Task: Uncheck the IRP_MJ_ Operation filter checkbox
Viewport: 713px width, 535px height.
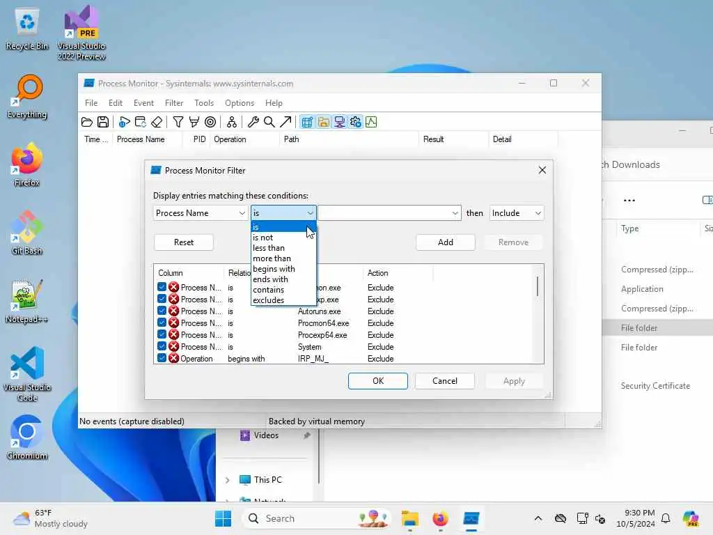Action: pos(162,358)
